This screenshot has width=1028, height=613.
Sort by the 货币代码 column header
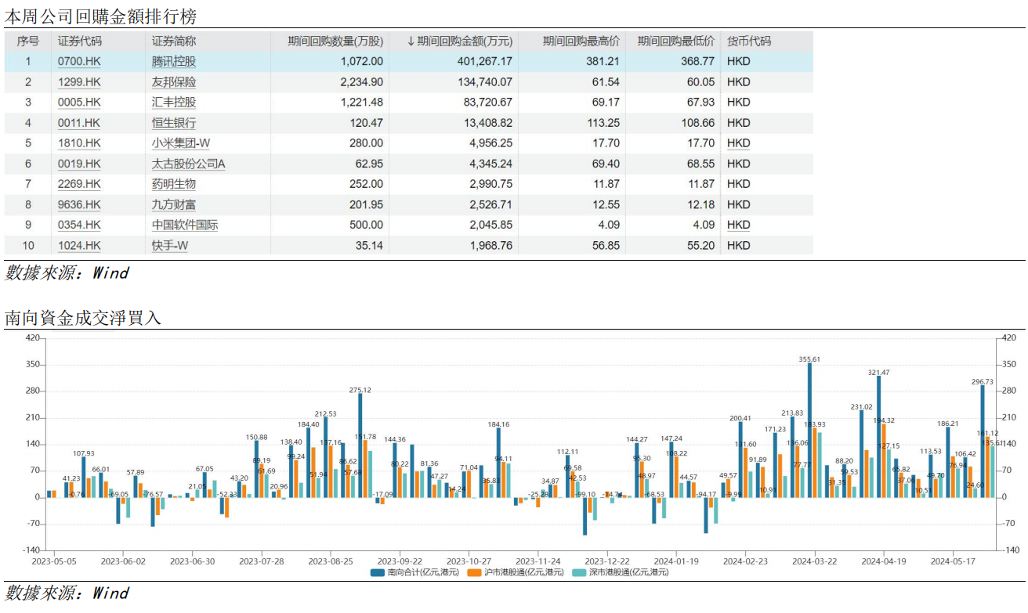pos(749,41)
